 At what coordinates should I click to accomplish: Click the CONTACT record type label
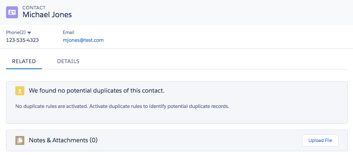[x=34, y=7]
